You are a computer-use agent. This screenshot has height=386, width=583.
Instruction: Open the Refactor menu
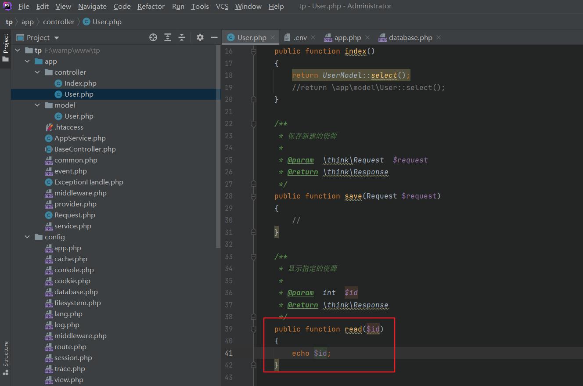pos(151,6)
